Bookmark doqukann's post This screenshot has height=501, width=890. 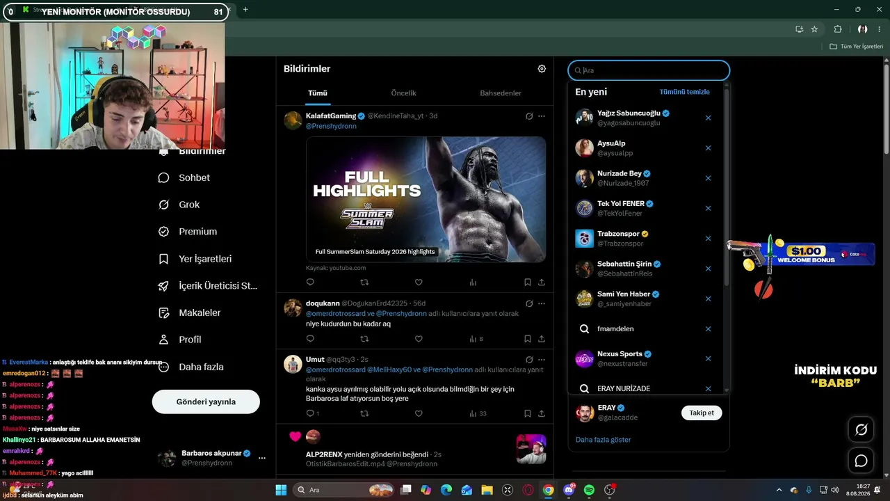coord(527,339)
